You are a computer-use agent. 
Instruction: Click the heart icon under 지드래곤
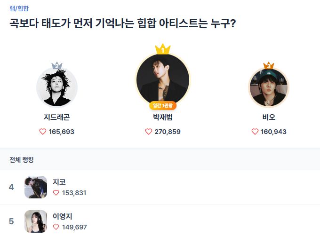point(43,132)
